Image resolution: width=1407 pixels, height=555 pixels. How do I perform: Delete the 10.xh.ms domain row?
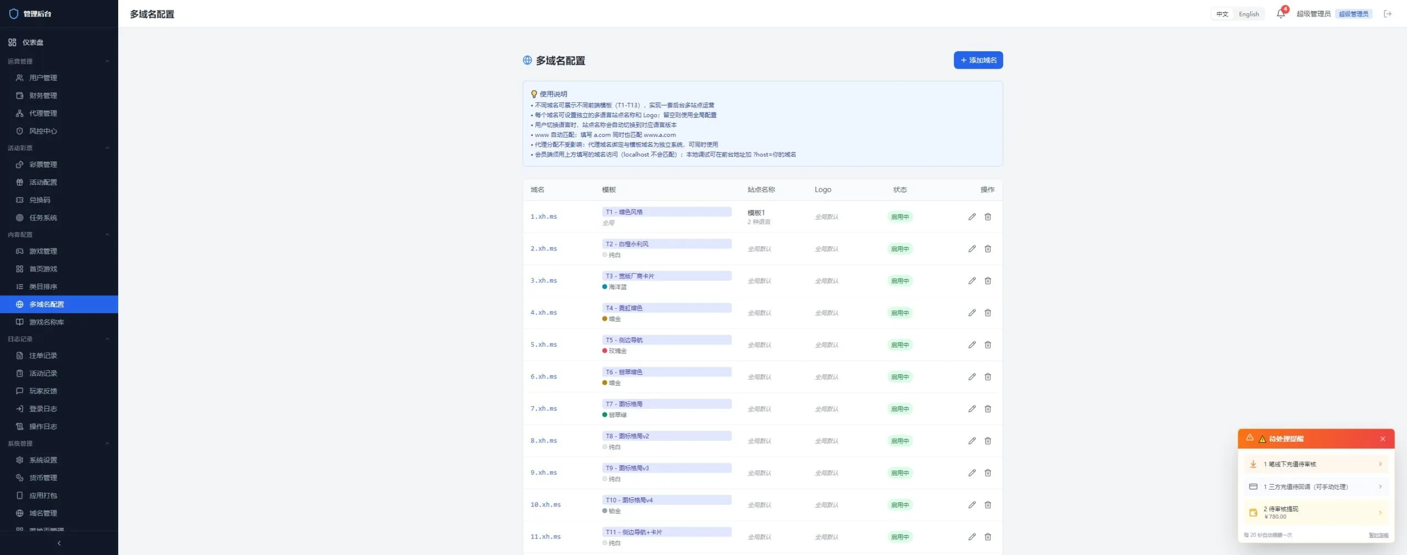(988, 504)
